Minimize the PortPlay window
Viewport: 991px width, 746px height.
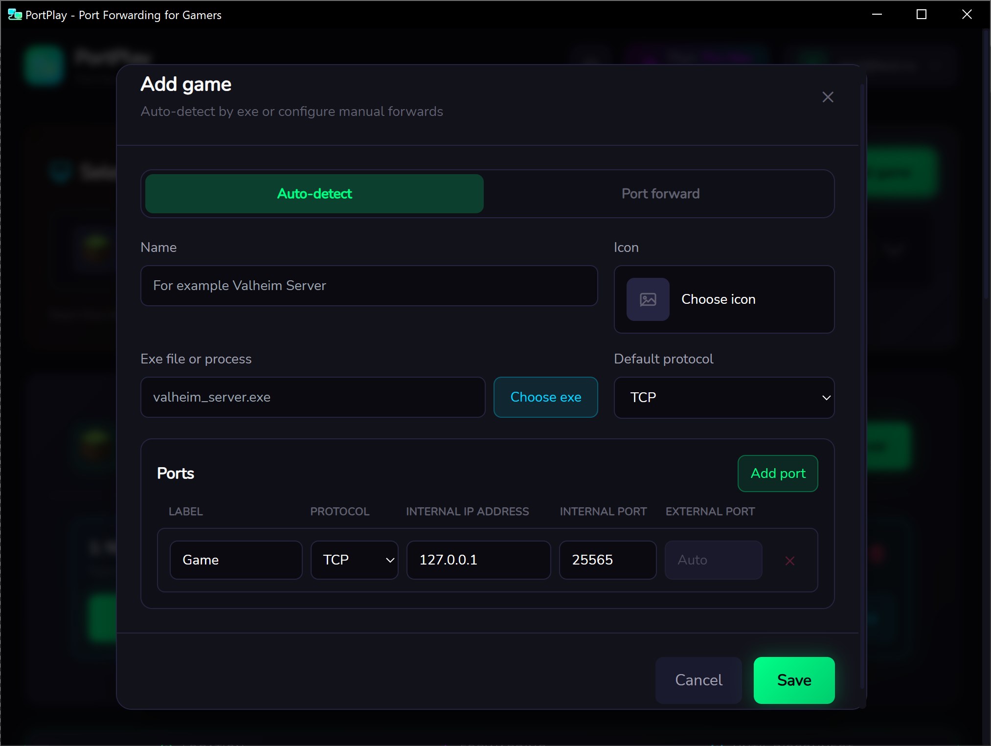[877, 15]
